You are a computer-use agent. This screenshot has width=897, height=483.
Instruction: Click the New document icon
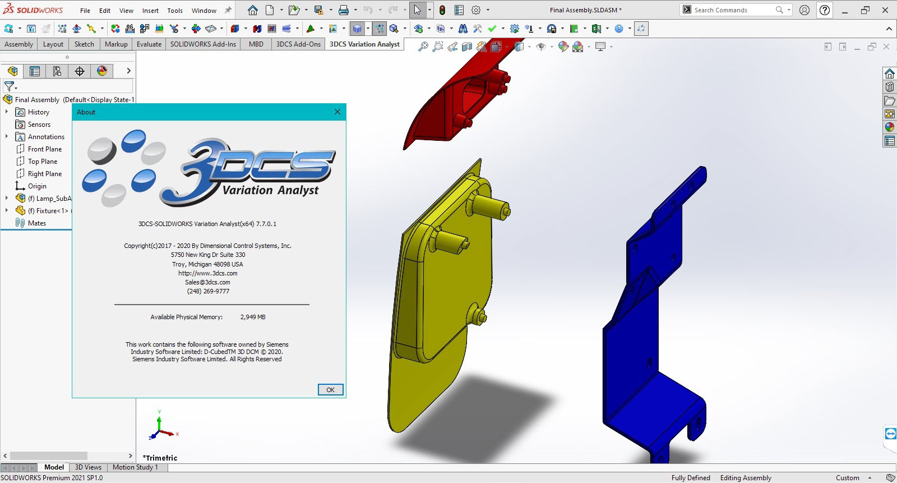click(x=270, y=10)
